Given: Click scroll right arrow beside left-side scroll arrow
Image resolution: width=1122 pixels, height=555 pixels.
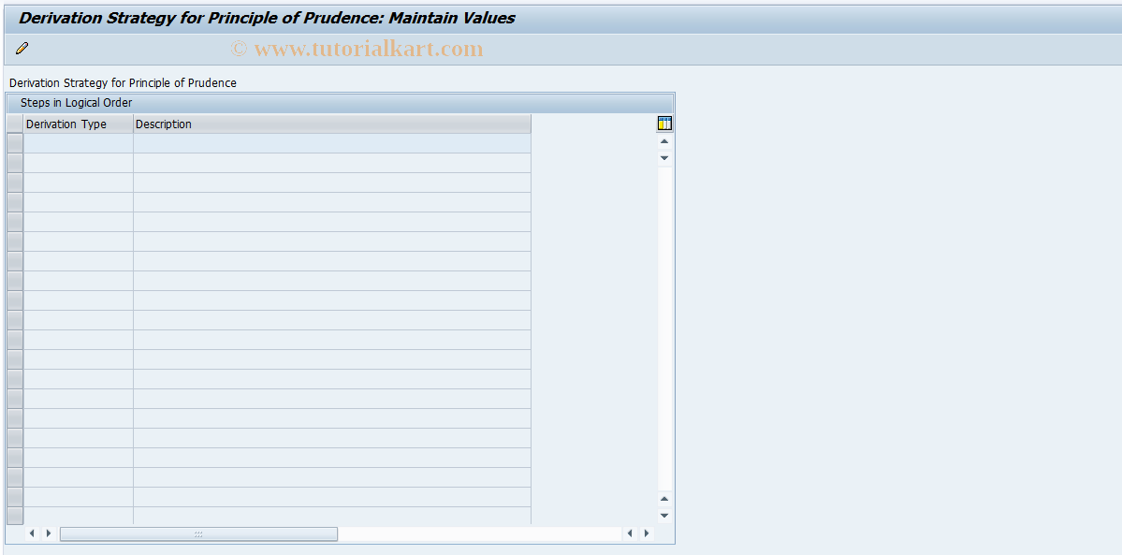Looking at the screenshot, I should [x=48, y=533].
